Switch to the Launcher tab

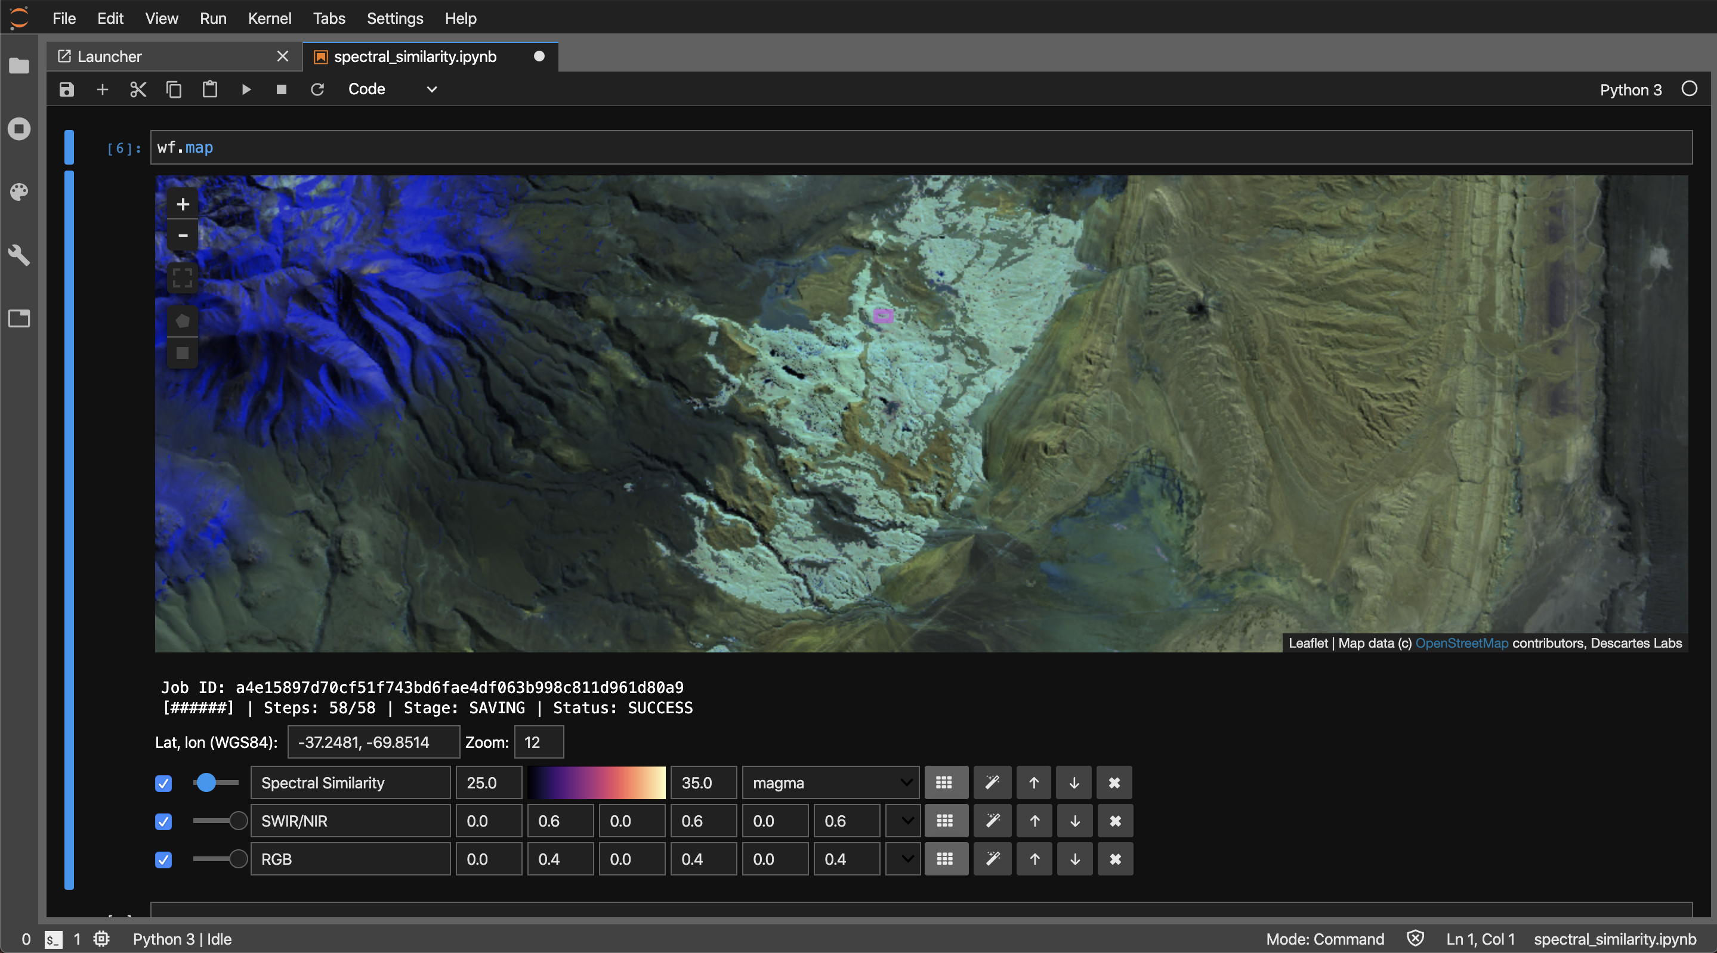[109, 57]
